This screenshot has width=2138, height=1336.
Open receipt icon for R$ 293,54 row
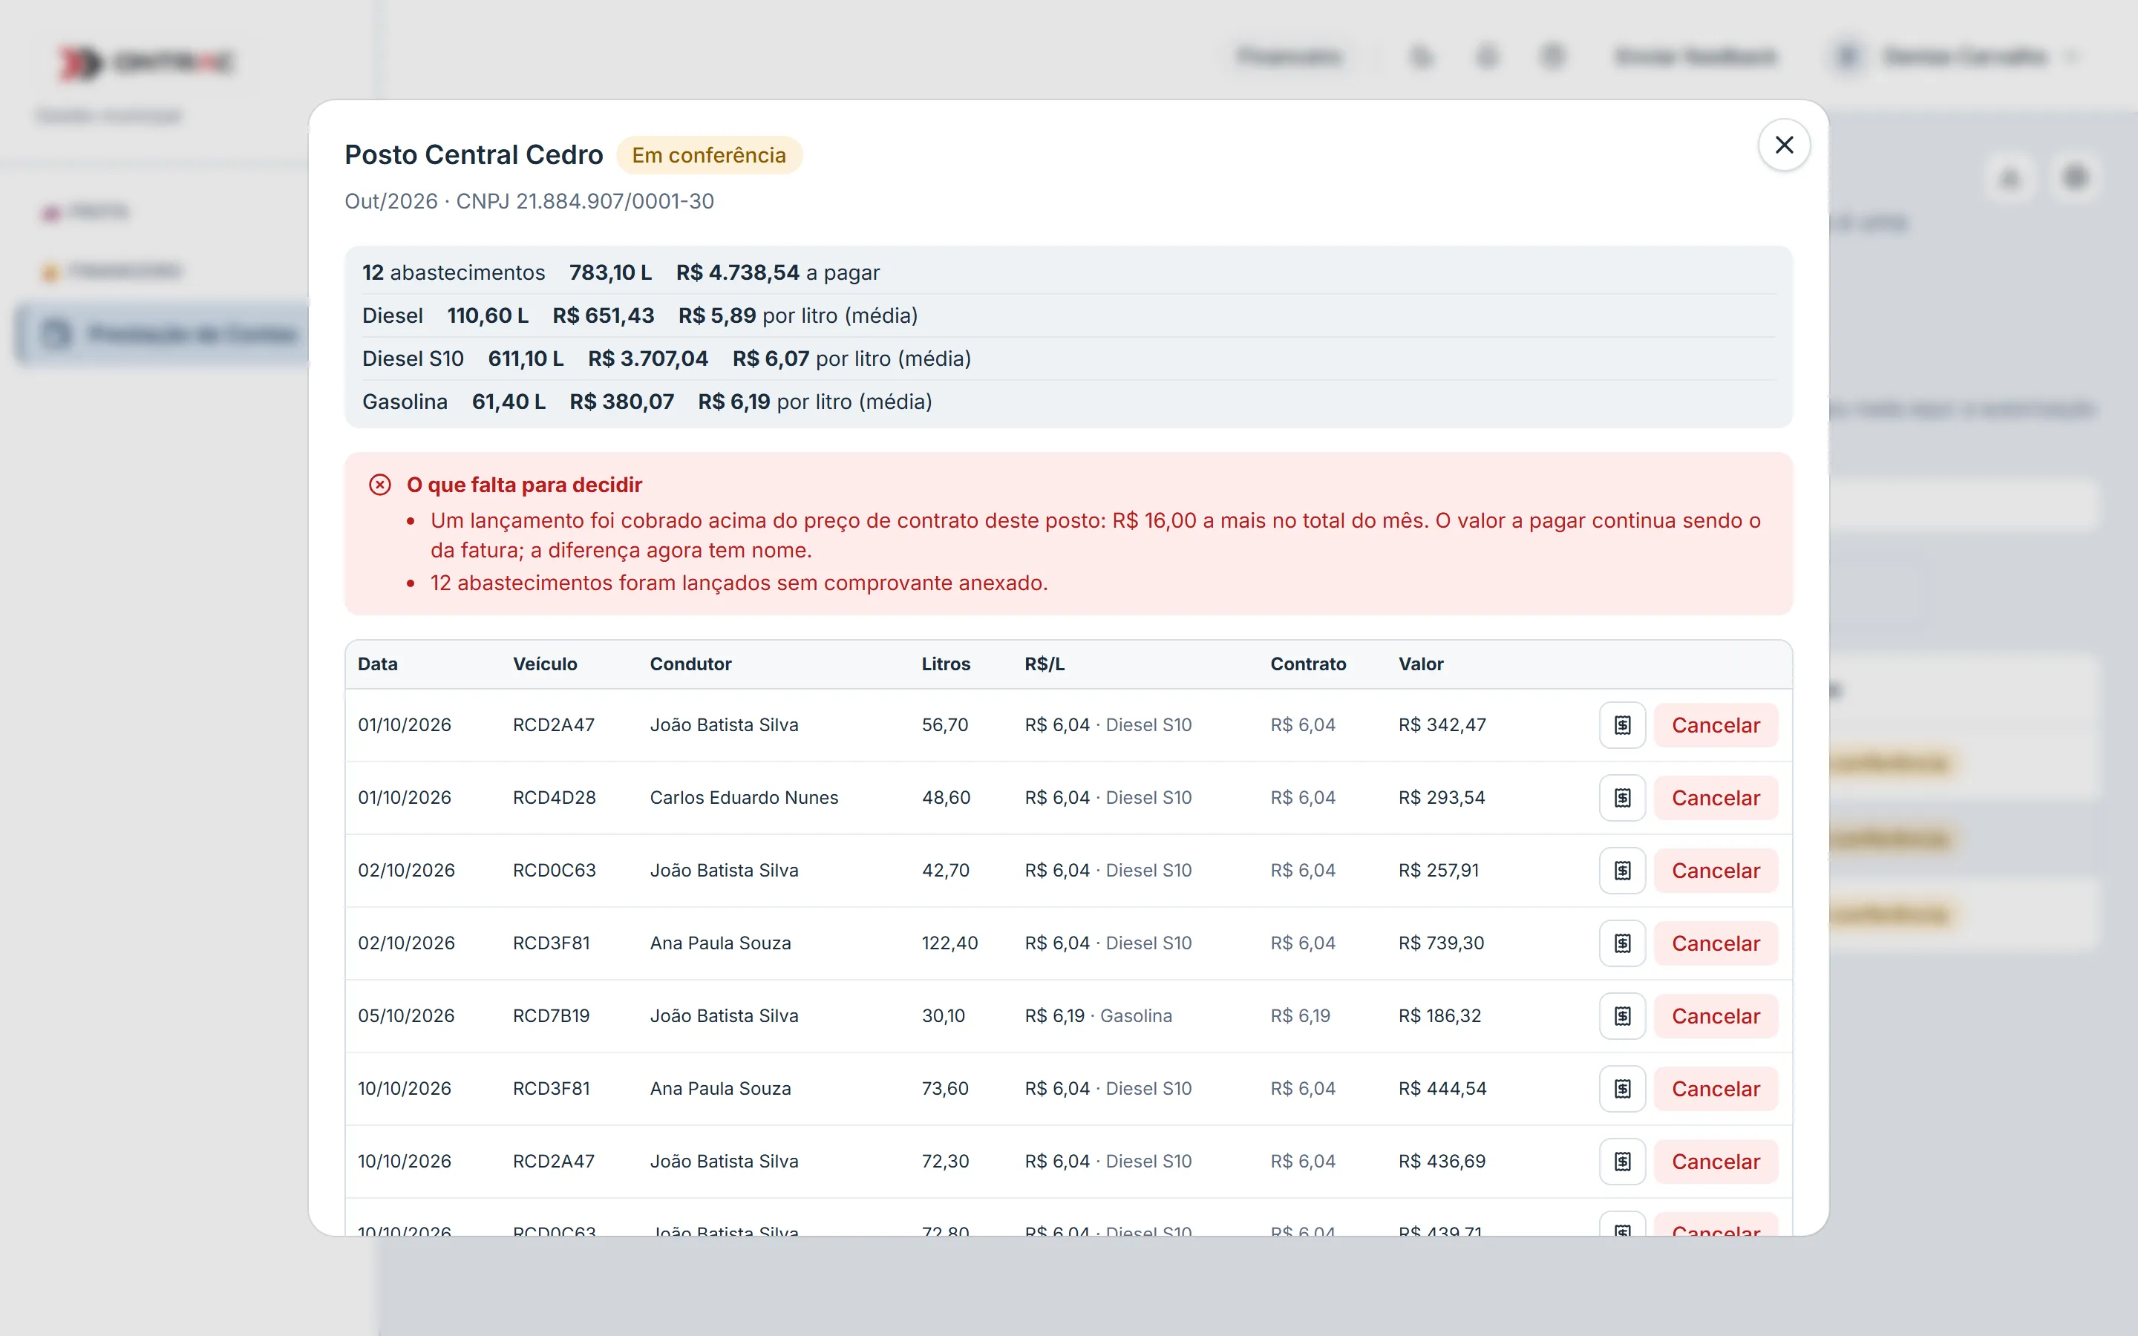[1622, 798]
